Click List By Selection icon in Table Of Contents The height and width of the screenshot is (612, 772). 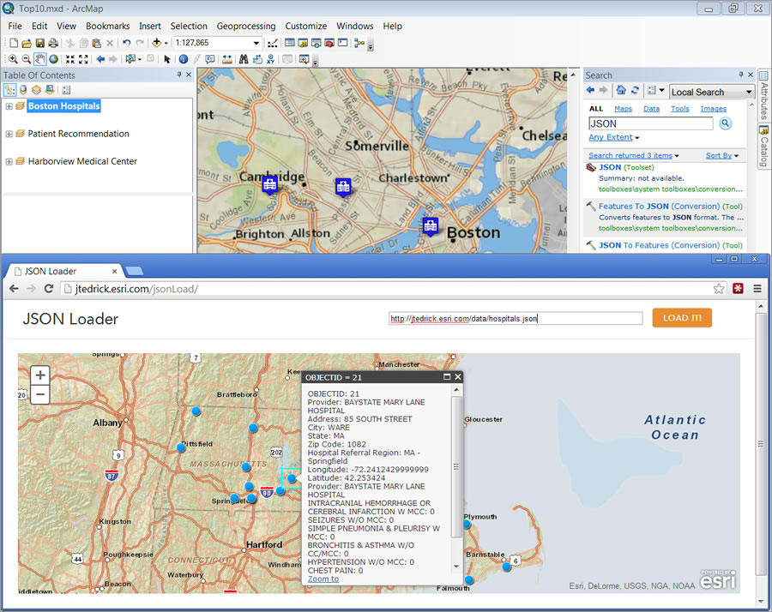point(49,90)
